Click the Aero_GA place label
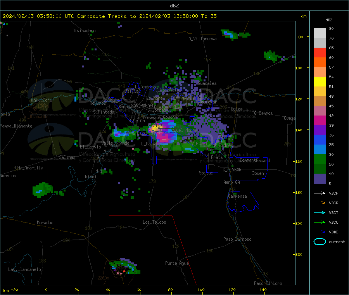The width and height of the screenshot is (349, 295). [x=232, y=182]
